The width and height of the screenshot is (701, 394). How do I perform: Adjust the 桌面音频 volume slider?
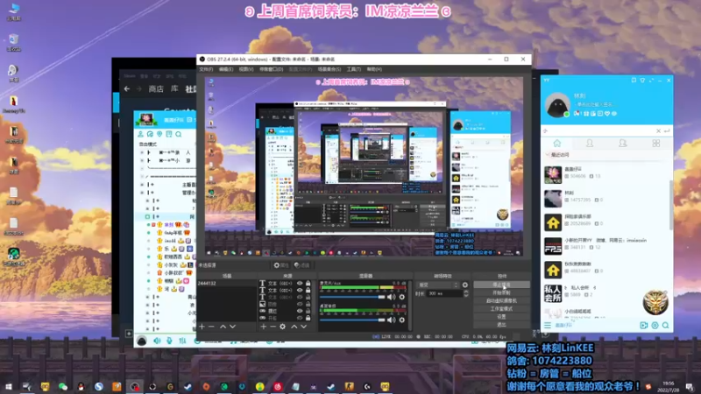(x=352, y=320)
